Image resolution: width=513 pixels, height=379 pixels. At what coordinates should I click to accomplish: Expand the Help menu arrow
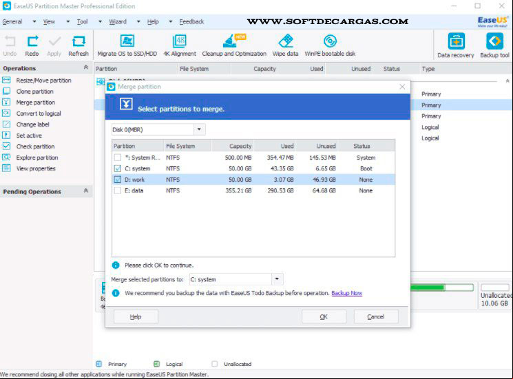coord(171,21)
